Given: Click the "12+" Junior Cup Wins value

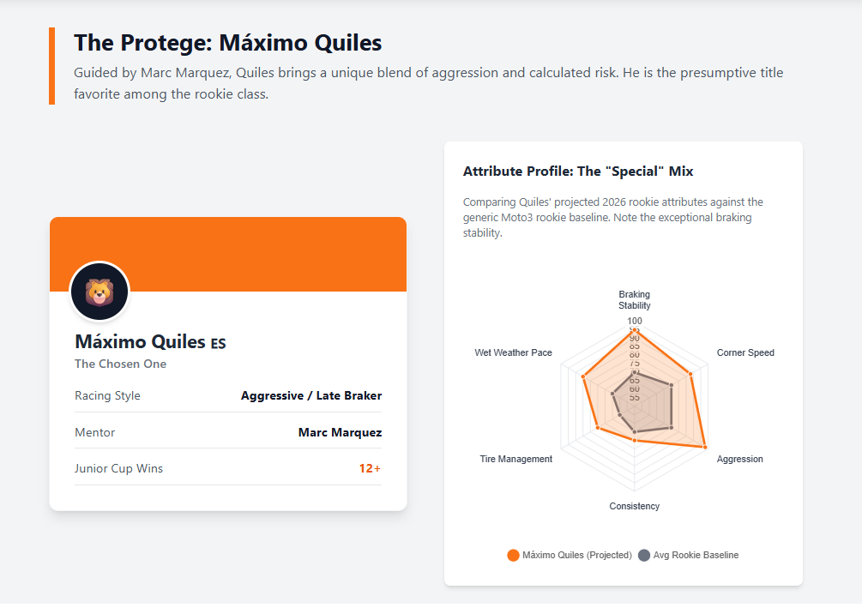Looking at the screenshot, I should point(371,469).
